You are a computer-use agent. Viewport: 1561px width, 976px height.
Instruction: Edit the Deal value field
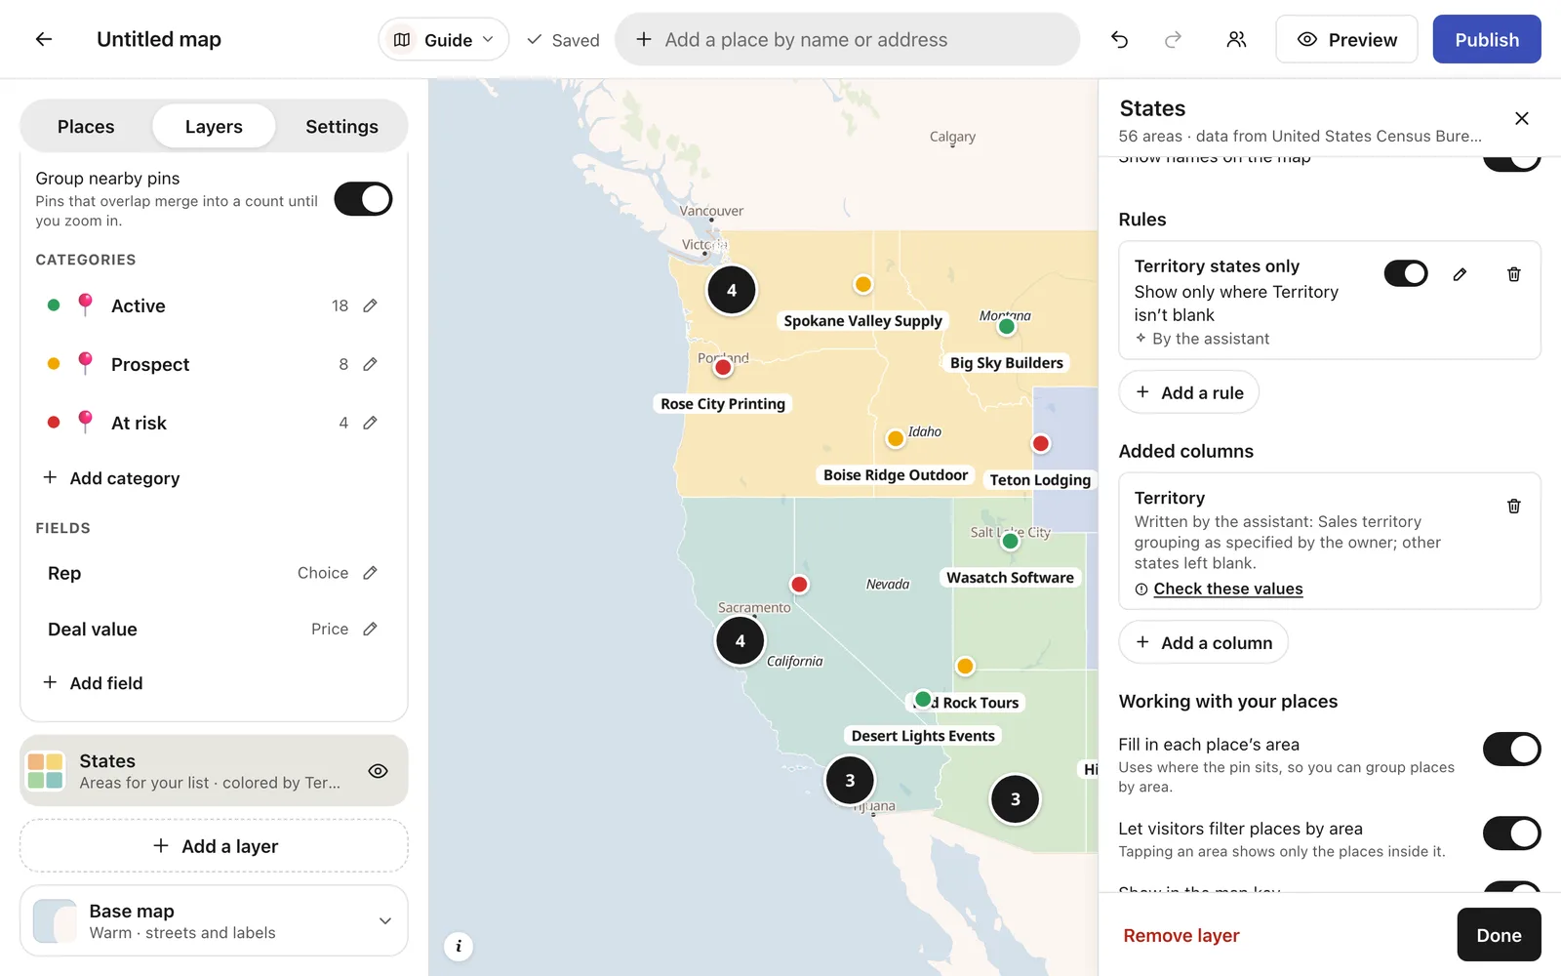click(370, 630)
